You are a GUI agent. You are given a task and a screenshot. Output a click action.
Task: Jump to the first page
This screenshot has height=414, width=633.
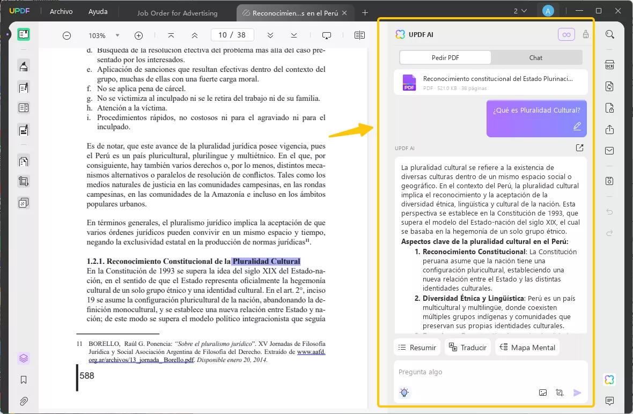click(171, 35)
